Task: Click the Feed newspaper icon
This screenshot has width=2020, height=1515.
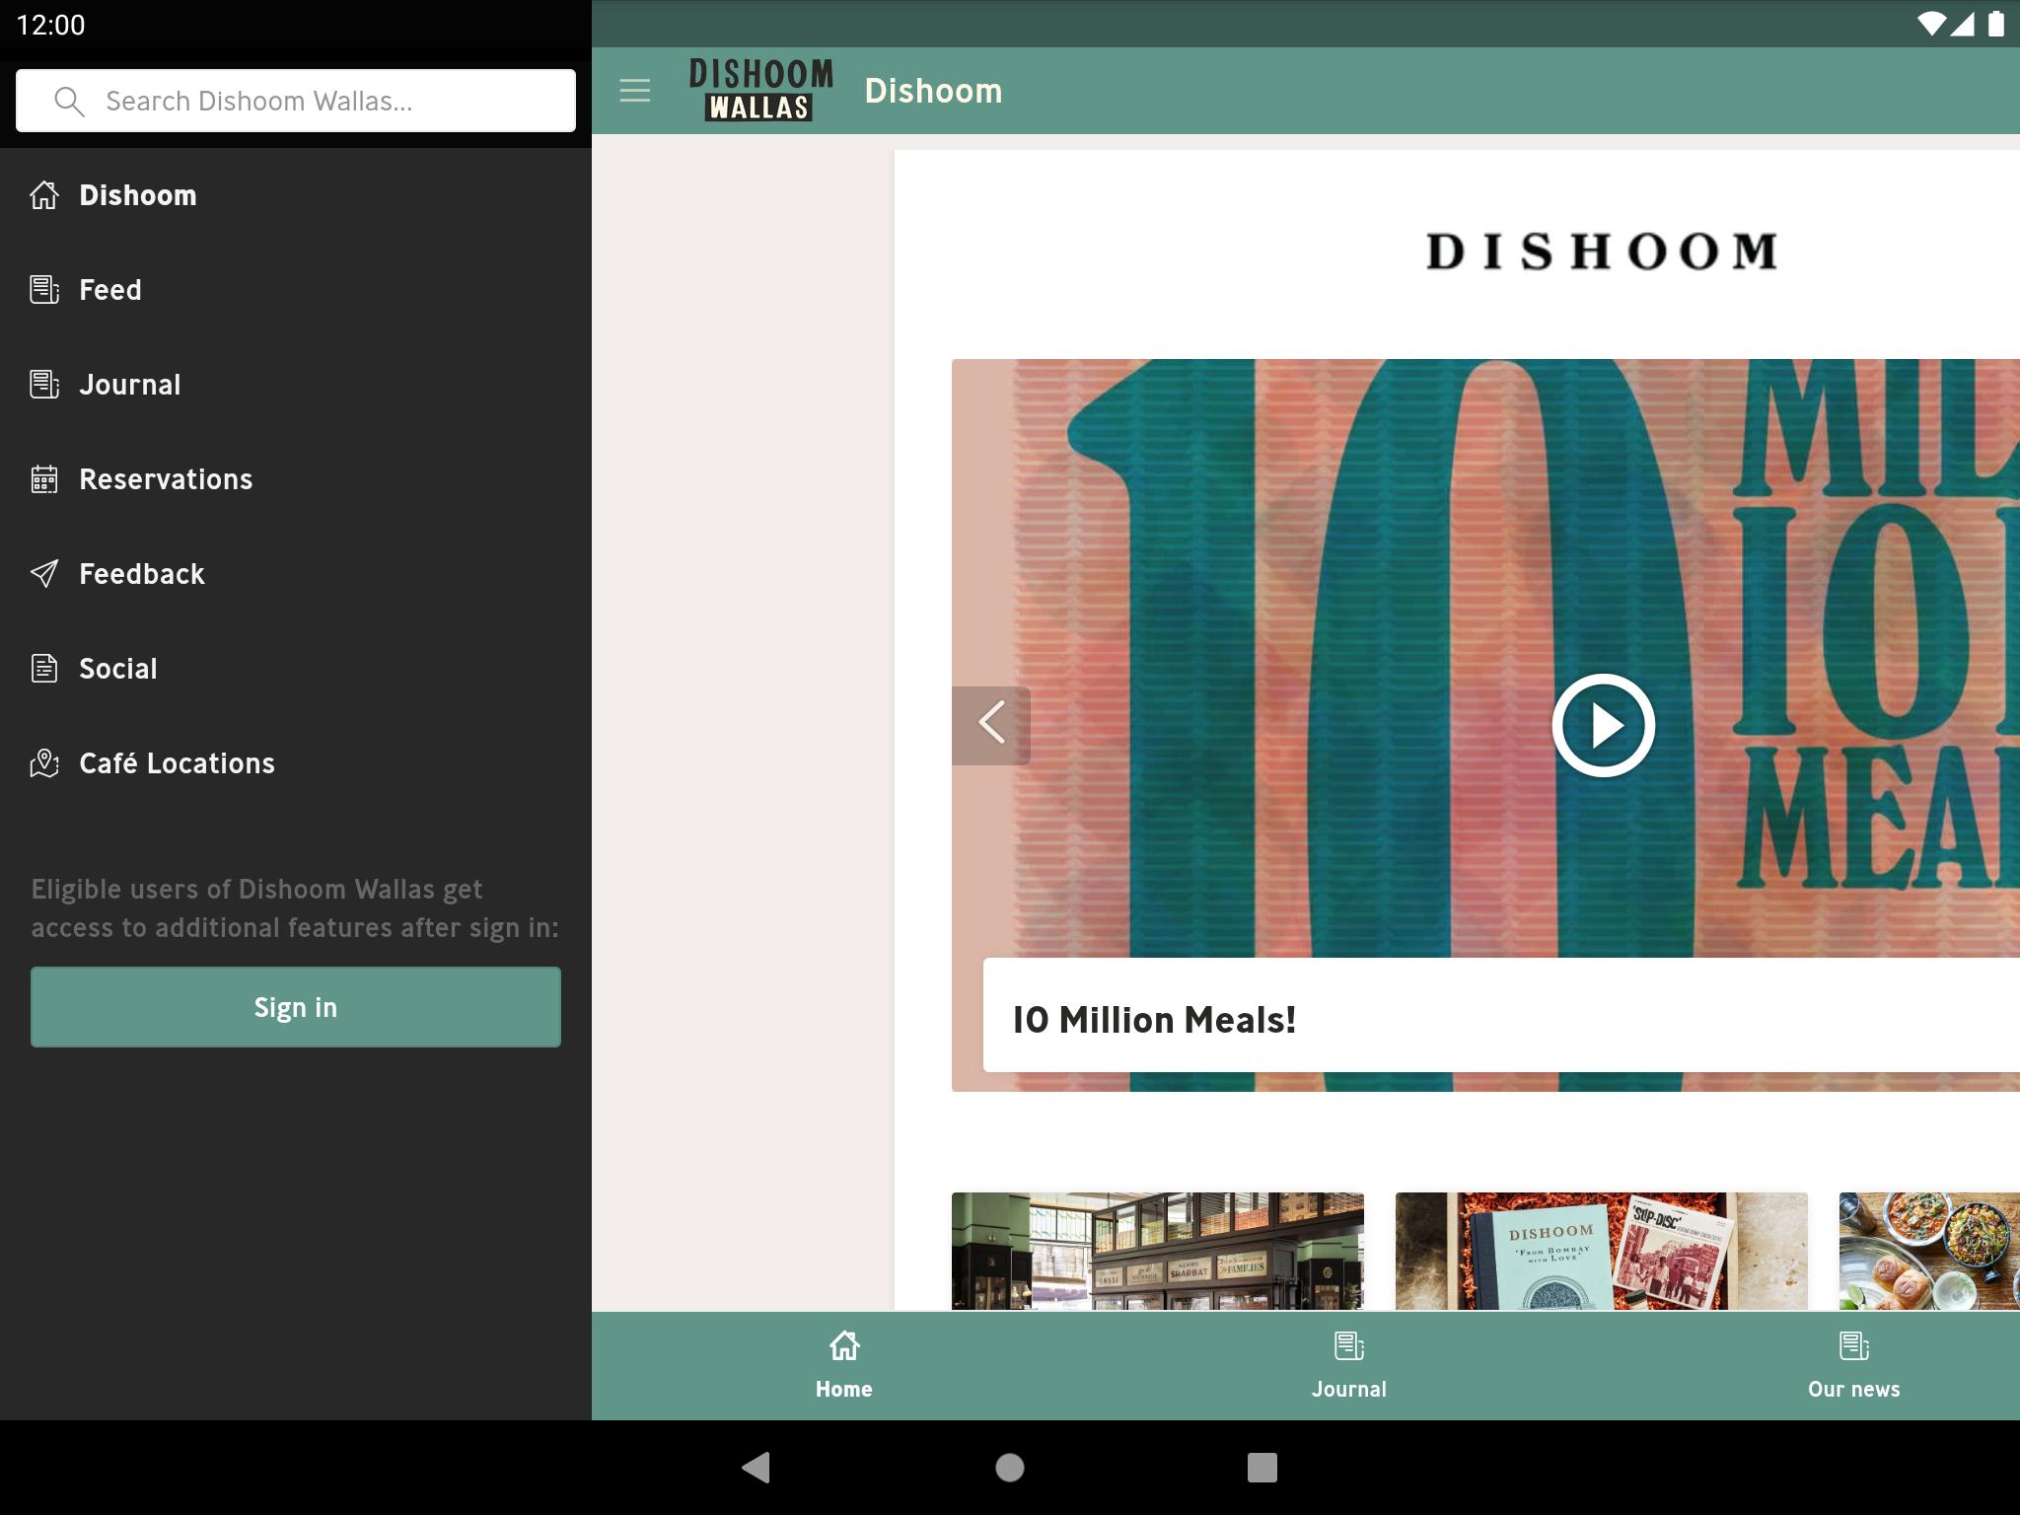Action: pos(44,290)
